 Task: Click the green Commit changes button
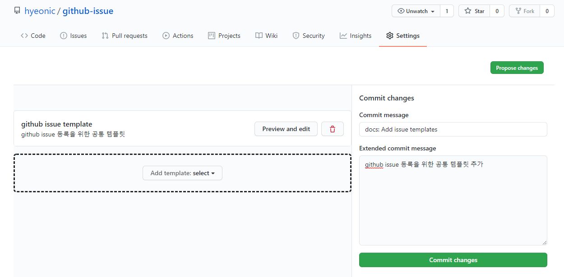(453, 260)
